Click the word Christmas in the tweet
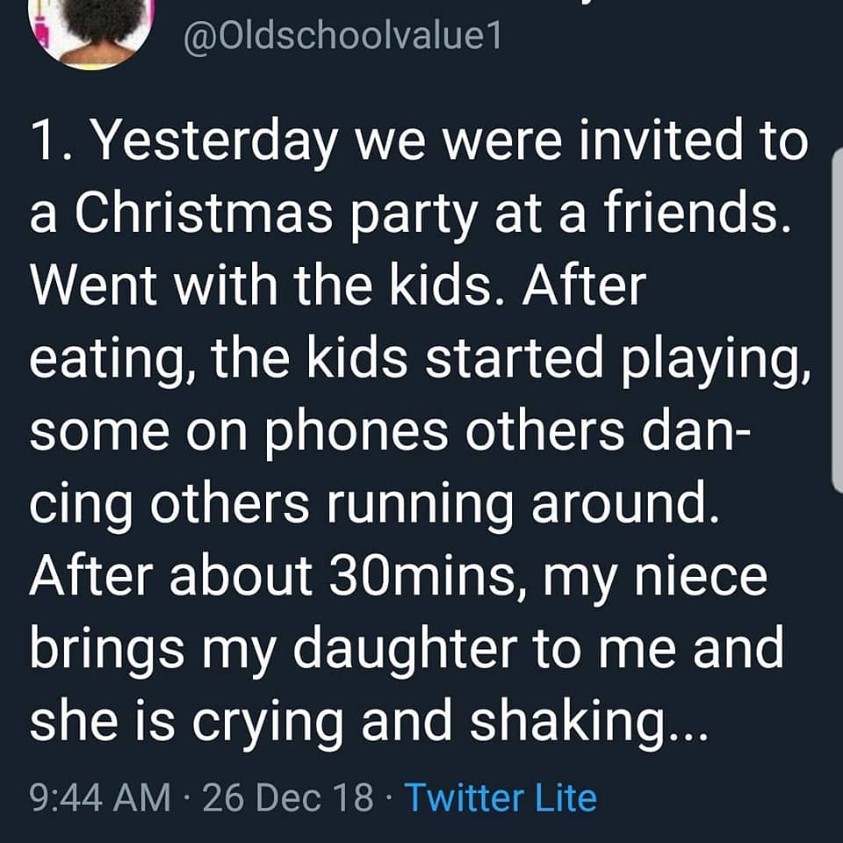 coord(203,213)
